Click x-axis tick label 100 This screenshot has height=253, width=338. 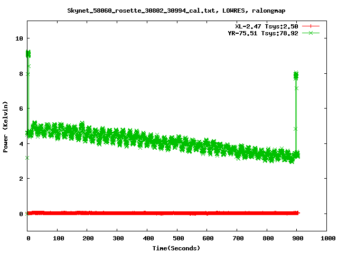click(x=59, y=238)
